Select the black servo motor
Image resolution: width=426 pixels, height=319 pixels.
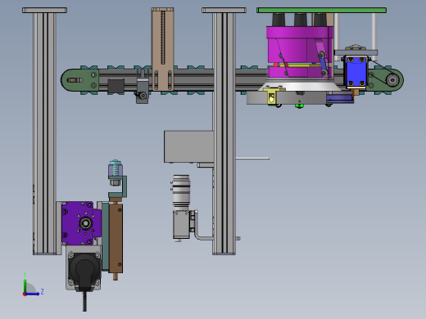[x=84, y=270]
